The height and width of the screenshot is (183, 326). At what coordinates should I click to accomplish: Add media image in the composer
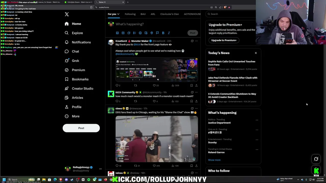(x=117, y=33)
